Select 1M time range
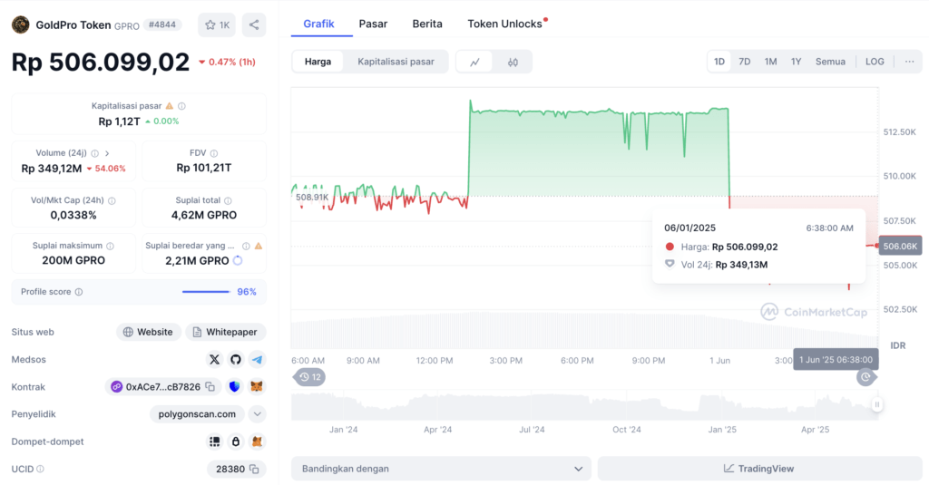Screen dimensions: 929x485 click(770, 62)
